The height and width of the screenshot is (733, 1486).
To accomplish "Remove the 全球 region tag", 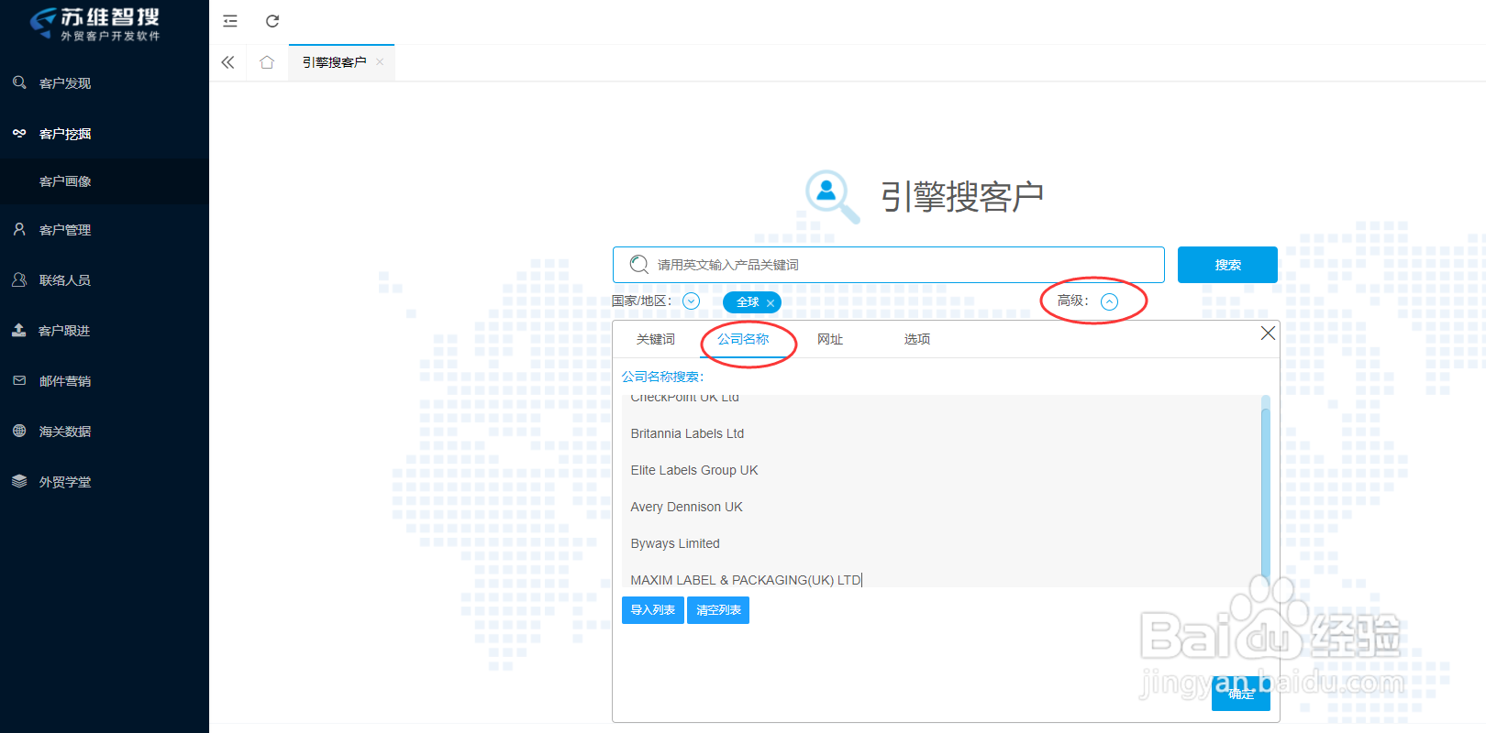I will pos(771,302).
